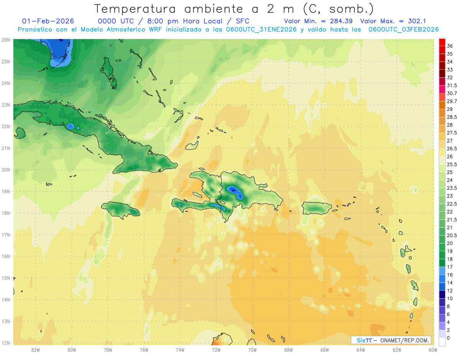Image resolution: width=460 pixels, height=355 pixels.
Task: Click the '72W' longitude label
Action: (216, 350)
